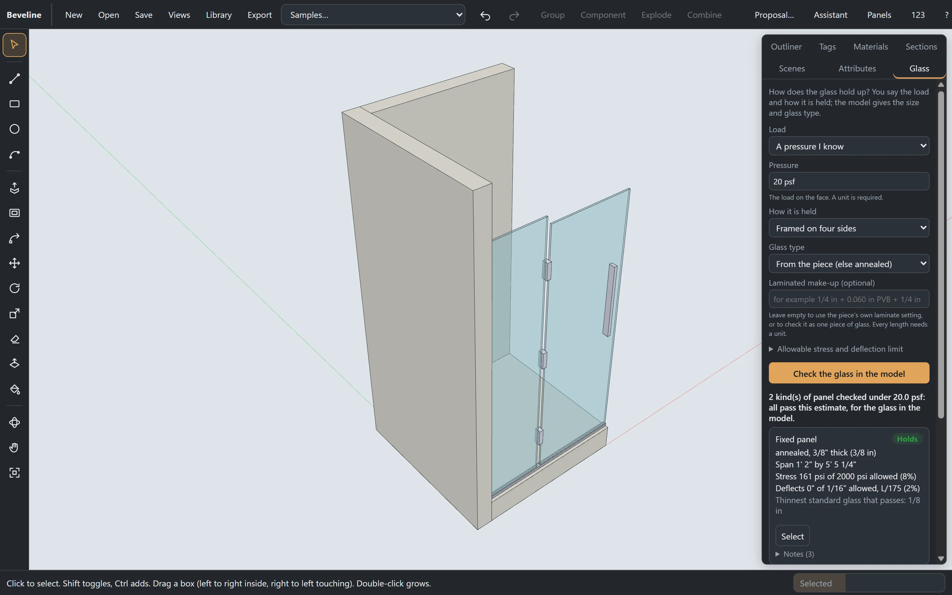This screenshot has height=595, width=952.
Task: Click the Laminated make-up input field
Action: pyautogui.click(x=849, y=299)
